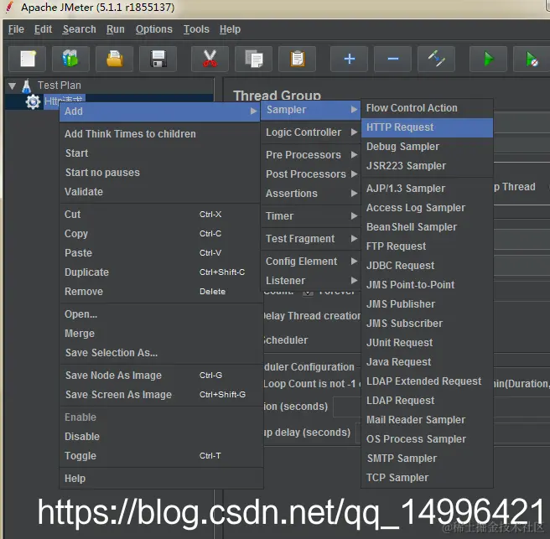This screenshot has height=539, width=550.
Task: Open the Options menu
Action: point(154,29)
